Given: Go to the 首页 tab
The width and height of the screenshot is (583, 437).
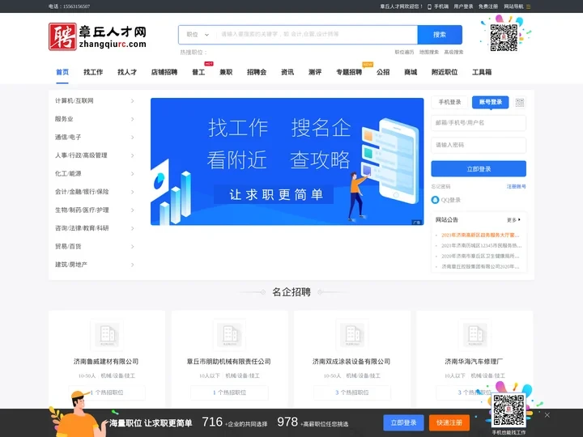Looking at the screenshot, I should click(x=62, y=72).
